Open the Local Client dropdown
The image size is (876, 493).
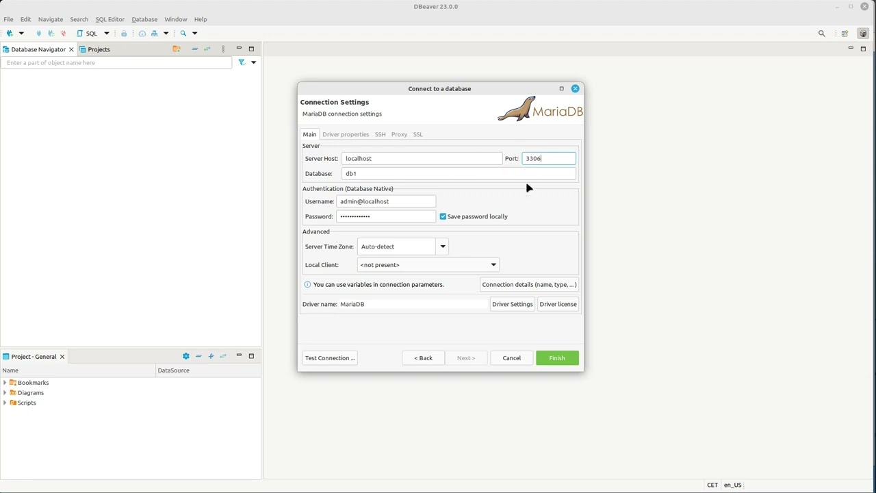(428, 265)
